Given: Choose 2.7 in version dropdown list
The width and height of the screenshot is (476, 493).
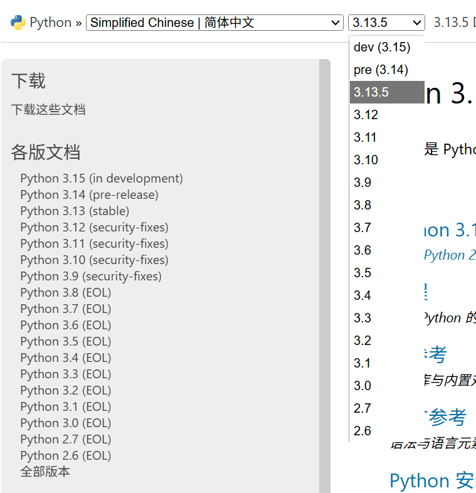Looking at the screenshot, I should [x=387, y=408].
